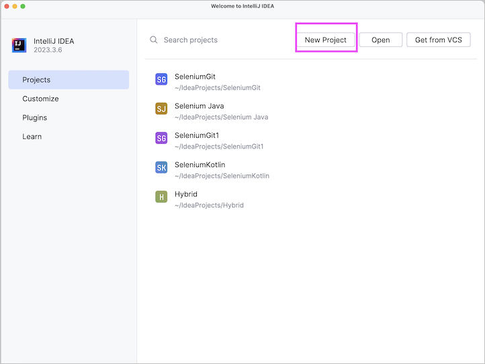
Task: Select the Hybrid project path text
Action: click(209, 206)
